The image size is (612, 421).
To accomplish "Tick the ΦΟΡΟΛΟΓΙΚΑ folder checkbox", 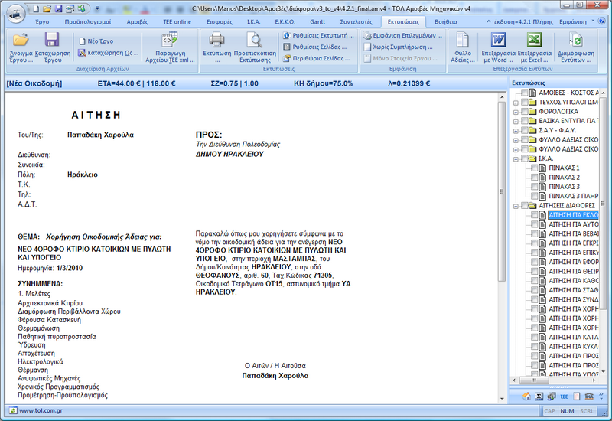I will coord(526,111).
